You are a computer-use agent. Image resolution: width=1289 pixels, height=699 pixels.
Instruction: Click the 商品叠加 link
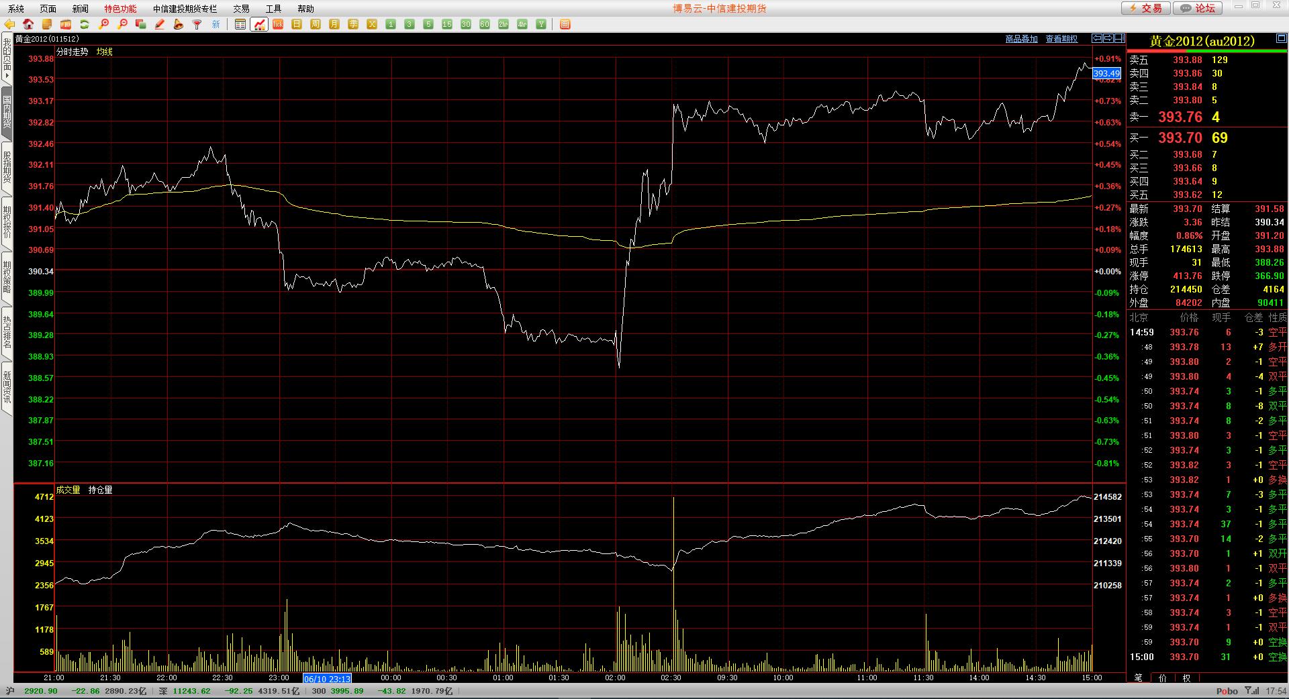tap(1021, 39)
